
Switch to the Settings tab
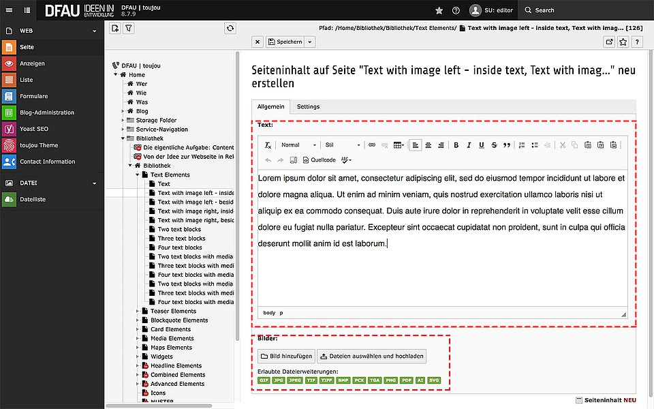[x=308, y=106]
